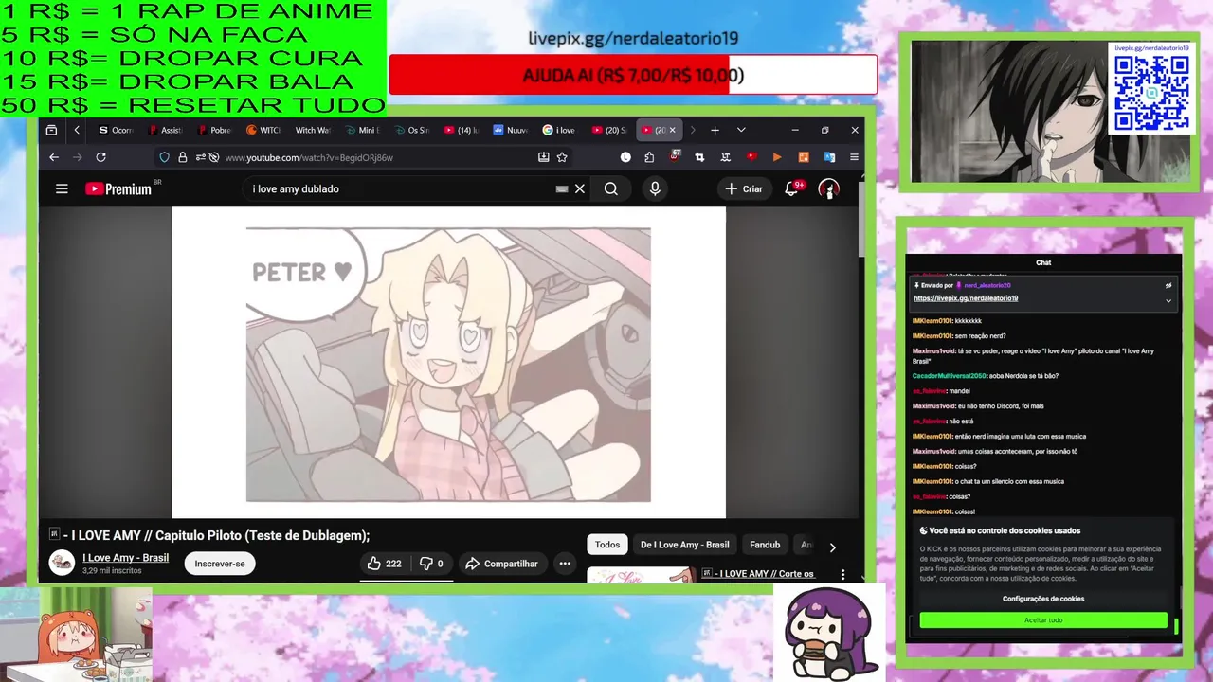
Task: Switch to the Os Sin browser tab
Action: point(410,130)
